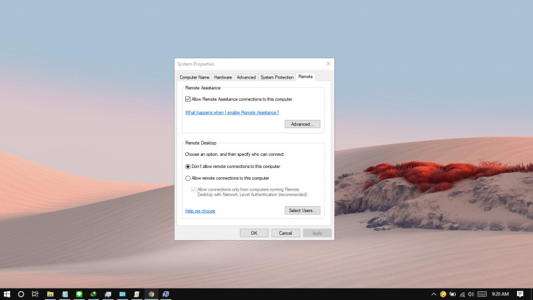The height and width of the screenshot is (300, 533).
Task: Open the Wi-Fi network tray icon
Action: pos(462,294)
